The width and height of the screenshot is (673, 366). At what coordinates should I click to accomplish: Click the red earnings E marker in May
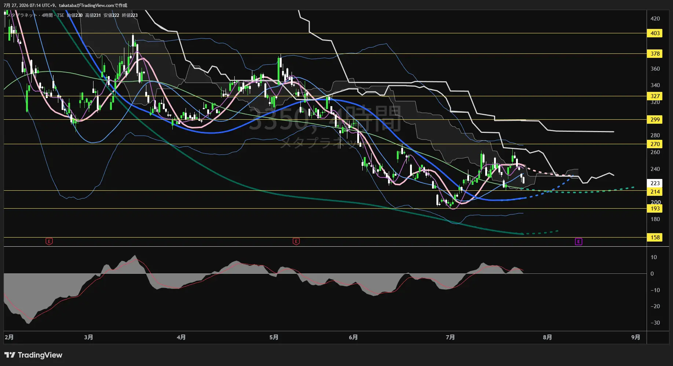coord(296,242)
